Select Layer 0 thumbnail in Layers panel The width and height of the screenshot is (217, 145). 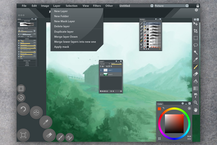pyautogui.click(x=105, y=74)
